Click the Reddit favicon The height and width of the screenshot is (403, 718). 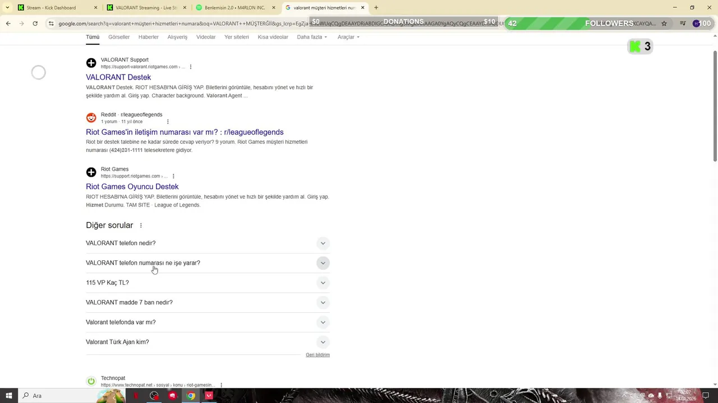(x=91, y=118)
